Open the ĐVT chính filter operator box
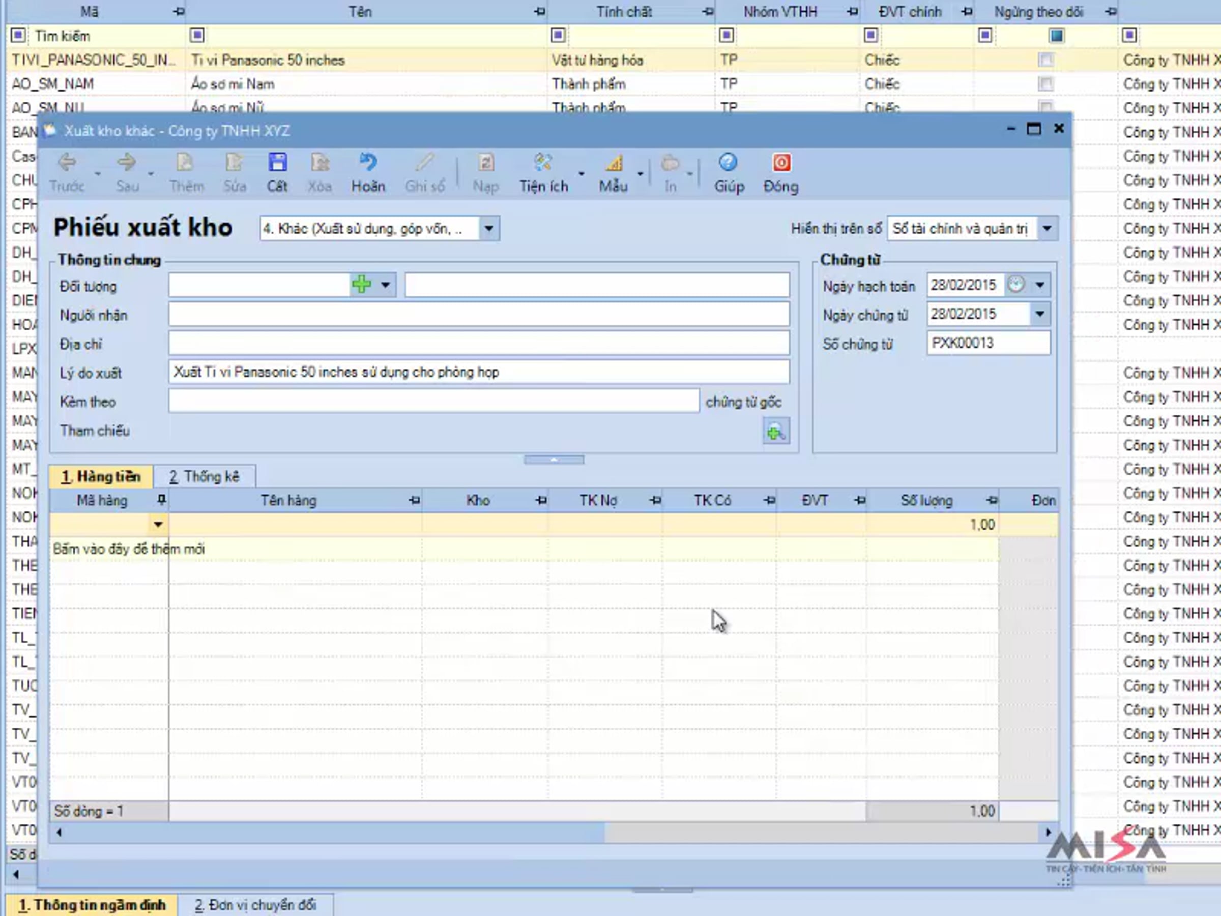1221x916 pixels. click(871, 36)
